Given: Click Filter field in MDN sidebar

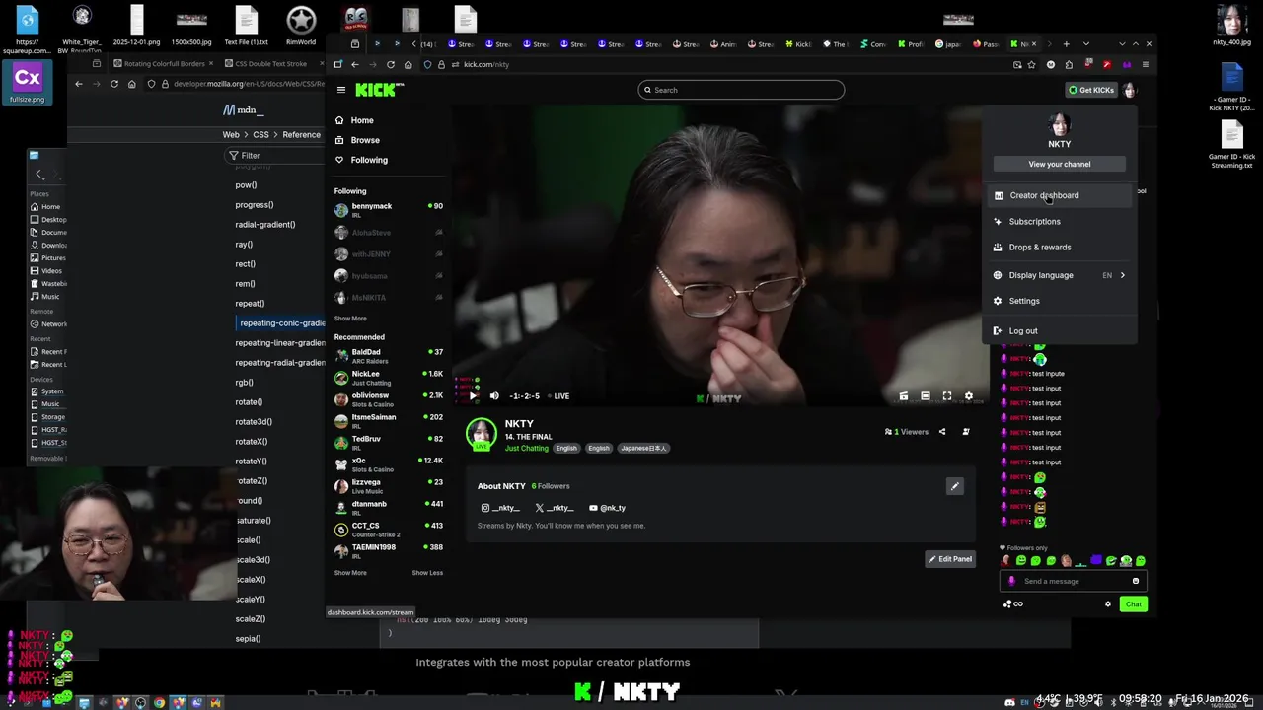Looking at the screenshot, I should pyautogui.click(x=275, y=156).
